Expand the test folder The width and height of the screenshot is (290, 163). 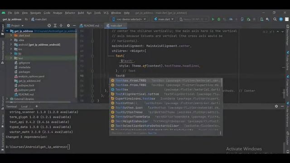click(x=11, y=58)
